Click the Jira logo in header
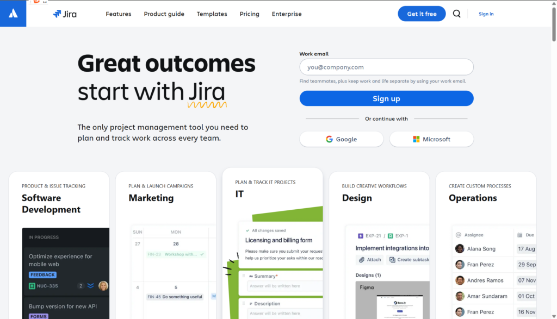557x319 pixels. click(65, 14)
